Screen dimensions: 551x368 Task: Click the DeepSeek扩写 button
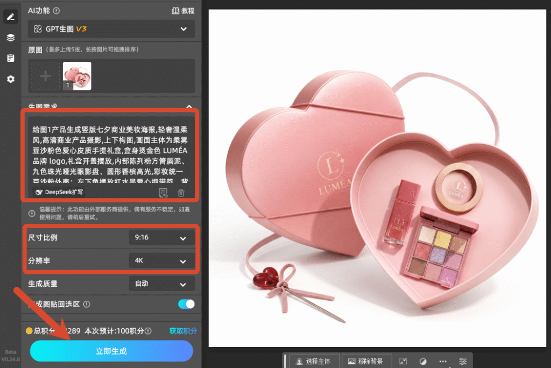coord(59,192)
